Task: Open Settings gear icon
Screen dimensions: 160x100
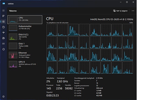Action: (x=3, y=97)
